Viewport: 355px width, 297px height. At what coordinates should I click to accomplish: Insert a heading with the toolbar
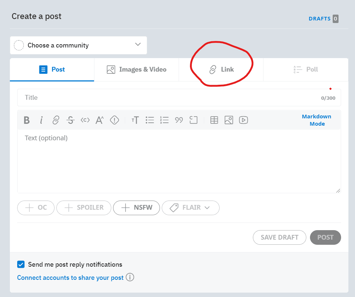(x=135, y=120)
